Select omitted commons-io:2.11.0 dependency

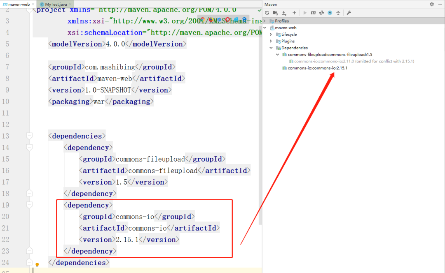pyautogui.click(x=354, y=61)
